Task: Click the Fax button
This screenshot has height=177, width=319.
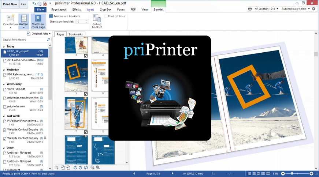Action: pos(23,4)
